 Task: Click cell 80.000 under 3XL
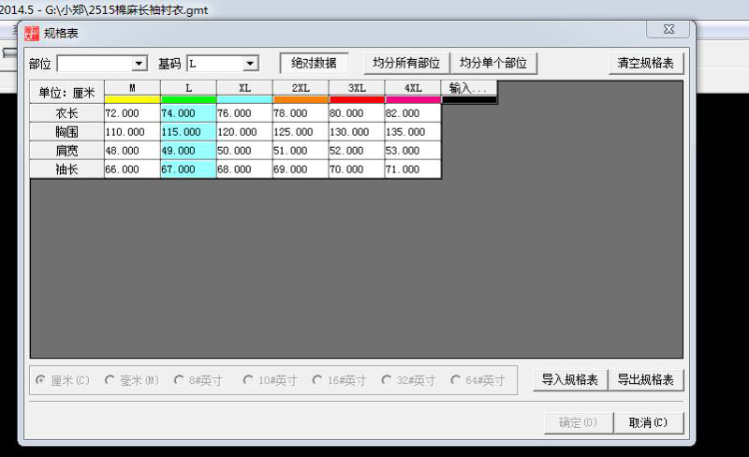(x=357, y=113)
